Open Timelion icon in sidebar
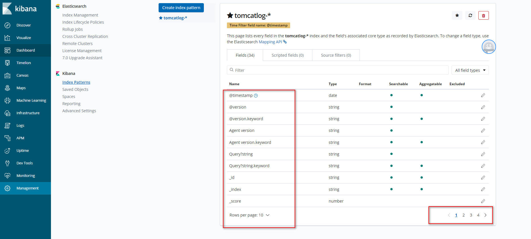Viewport: 531px width, 239px height. coord(7,63)
